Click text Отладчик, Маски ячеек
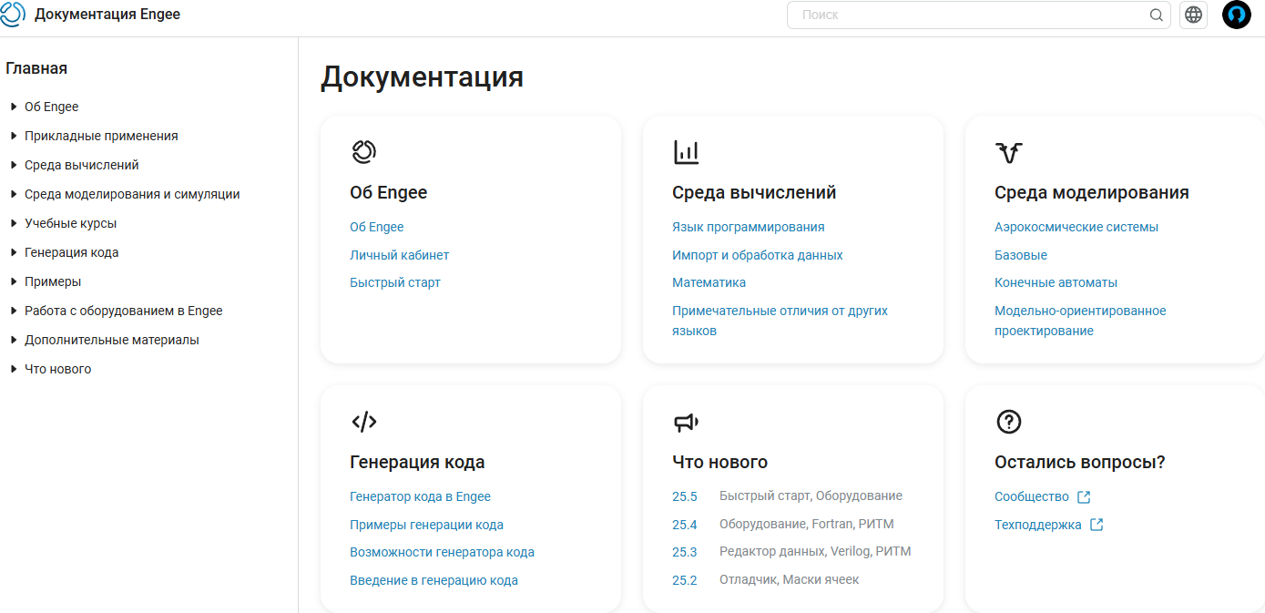Viewport: 1265px width, 613px height. (789, 579)
